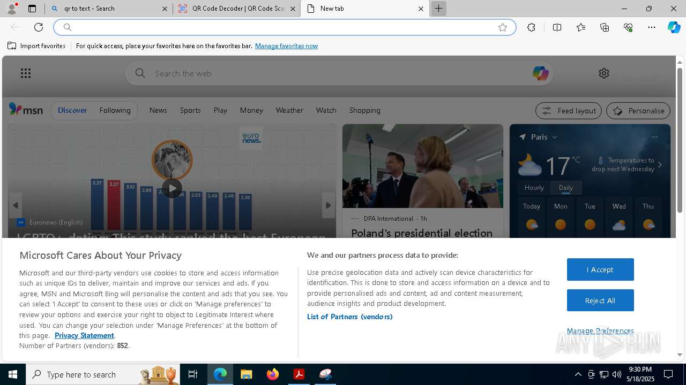Open the Play menu item
The width and height of the screenshot is (686, 385).
point(220,110)
